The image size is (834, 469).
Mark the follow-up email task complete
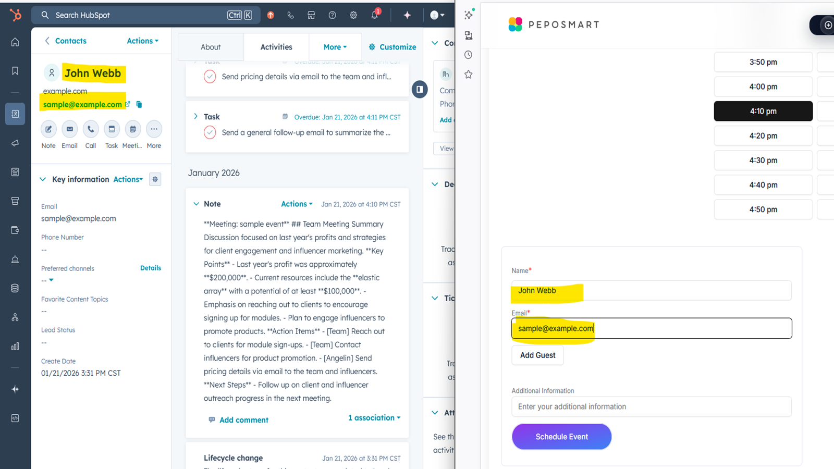pyautogui.click(x=210, y=132)
